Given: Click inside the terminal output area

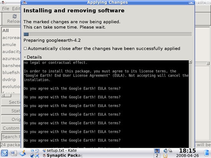Looking at the screenshot, I should [106, 104].
